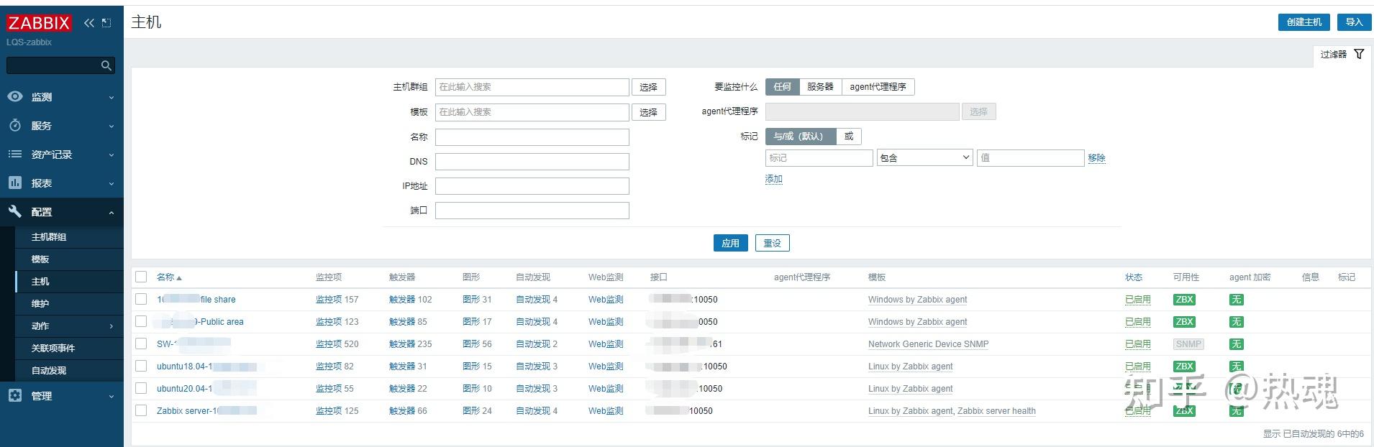
Task: Expand the 服务 menu chevron
Action: click(x=112, y=126)
